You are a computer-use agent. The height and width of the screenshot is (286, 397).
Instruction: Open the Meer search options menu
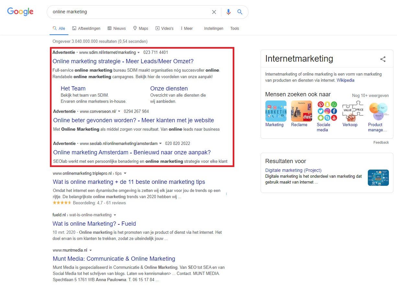(187, 29)
